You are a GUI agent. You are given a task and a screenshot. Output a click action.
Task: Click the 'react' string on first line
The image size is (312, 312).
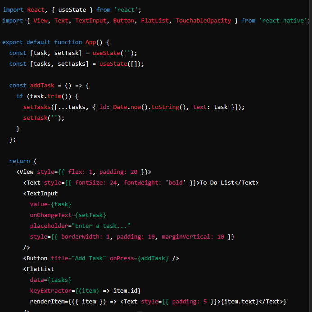click(126, 10)
